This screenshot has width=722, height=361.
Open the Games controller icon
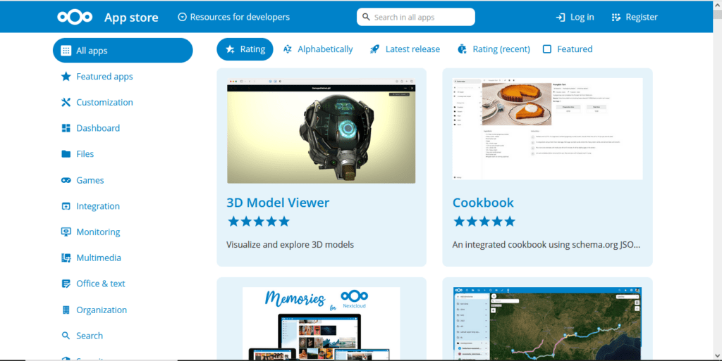point(66,181)
